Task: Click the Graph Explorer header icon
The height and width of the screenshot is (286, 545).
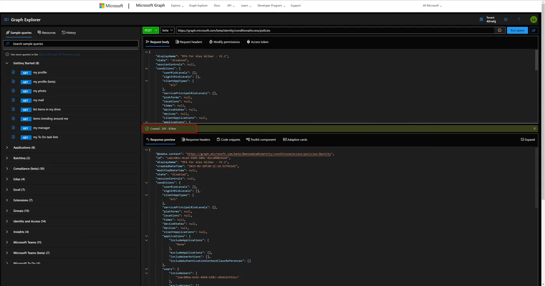Action: click(6, 19)
